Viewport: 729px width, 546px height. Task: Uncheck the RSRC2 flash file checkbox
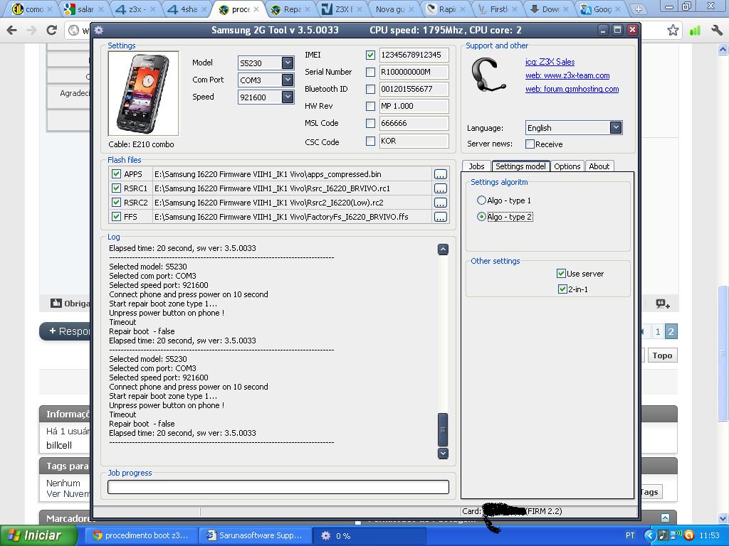[116, 203]
